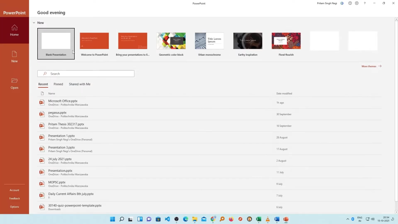Open MOPSC.pptx from the recent list
This screenshot has width=398, height=224.
209,184
